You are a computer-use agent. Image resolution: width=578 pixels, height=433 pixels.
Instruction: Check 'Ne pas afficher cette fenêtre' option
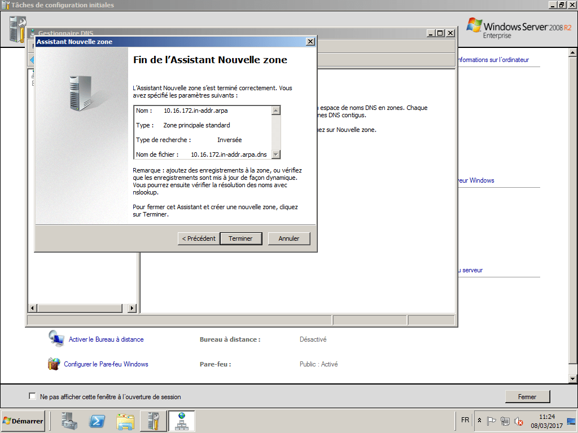32,396
